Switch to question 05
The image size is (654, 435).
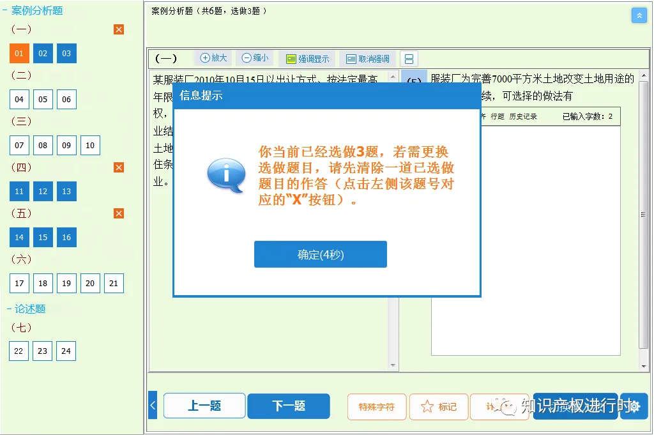(x=43, y=99)
